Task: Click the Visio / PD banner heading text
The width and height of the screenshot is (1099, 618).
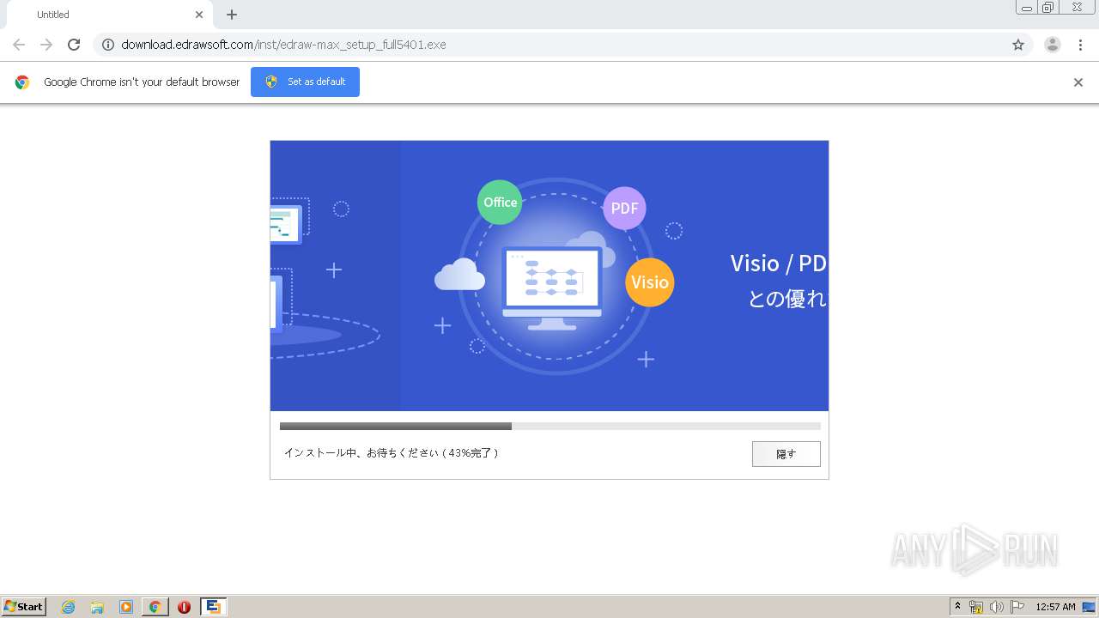Action: (778, 264)
